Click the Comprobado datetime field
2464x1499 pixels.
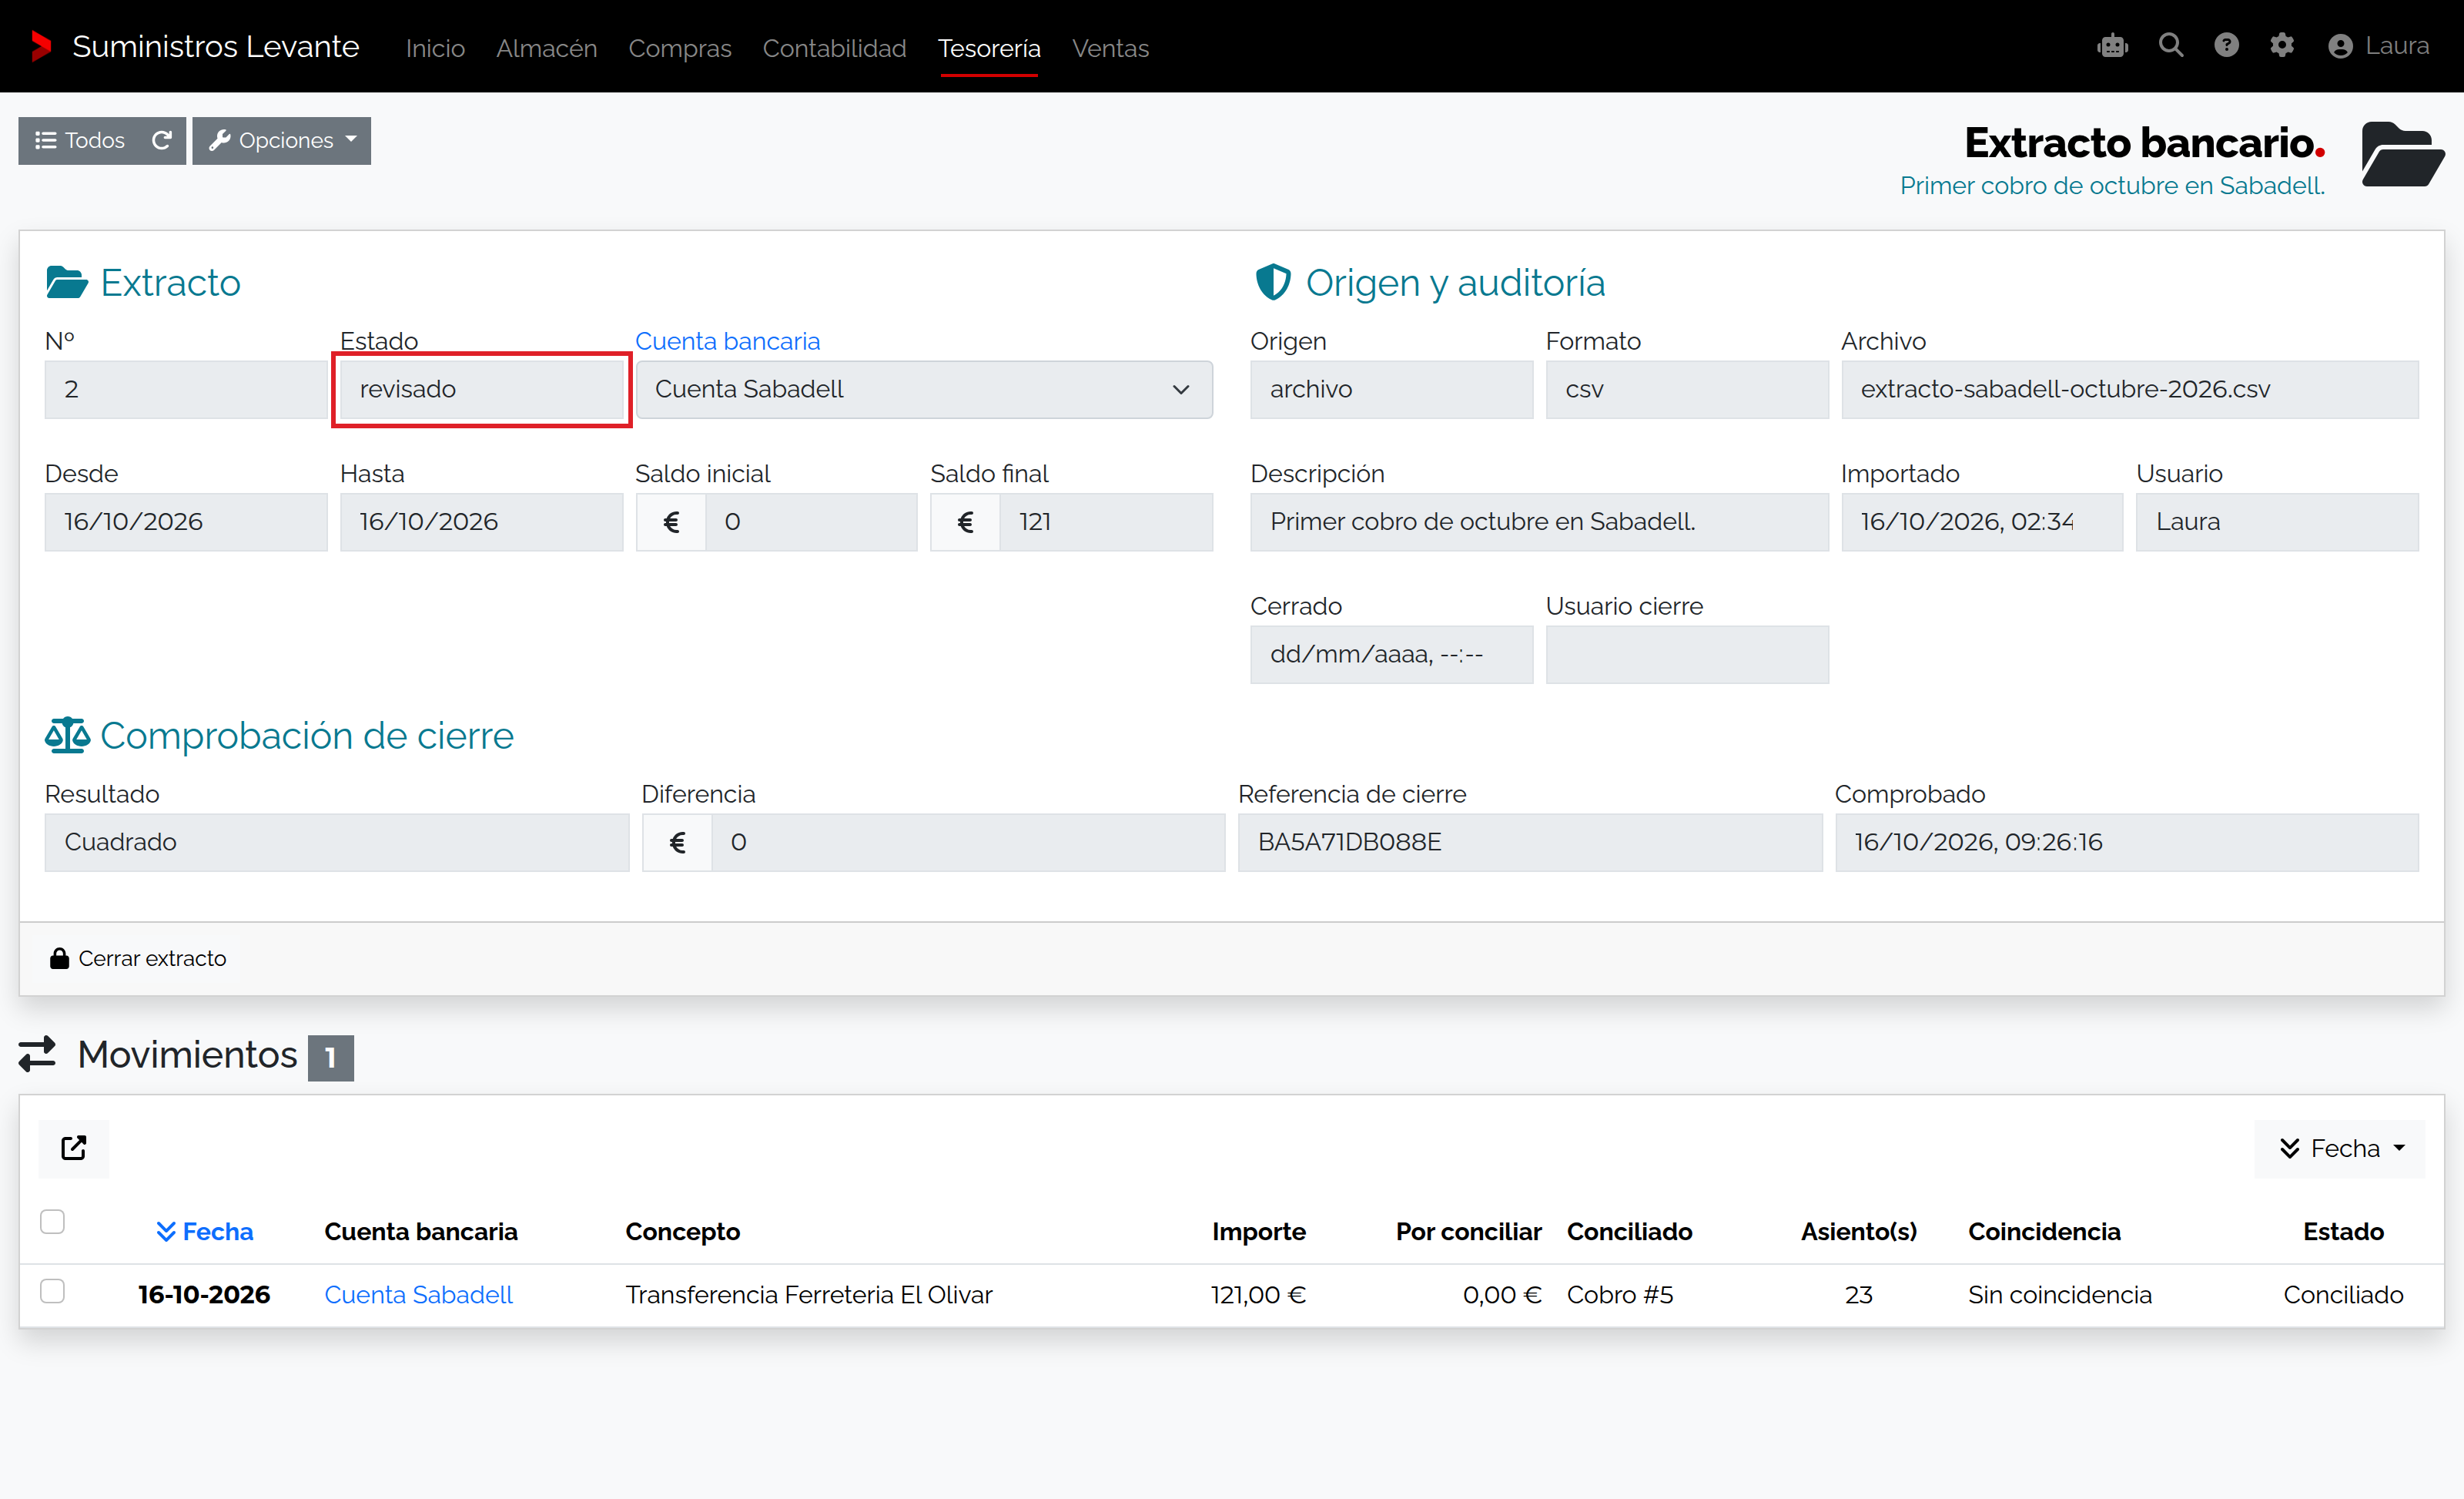2127,842
